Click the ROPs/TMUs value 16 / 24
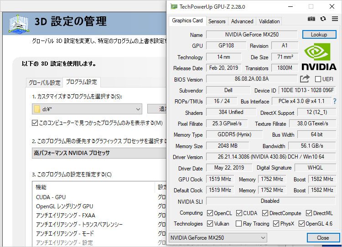 (x=222, y=101)
